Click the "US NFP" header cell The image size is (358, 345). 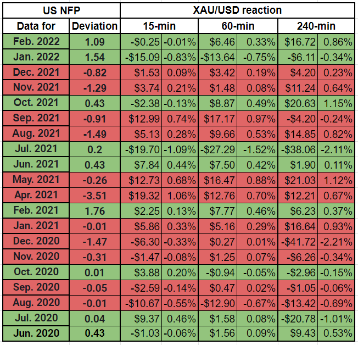click(x=61, y=10)
